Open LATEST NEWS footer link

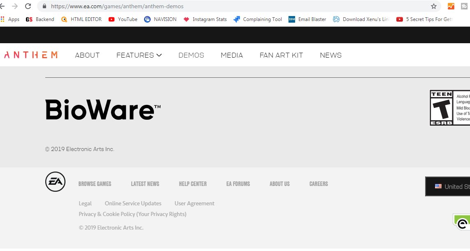point(145,184)
